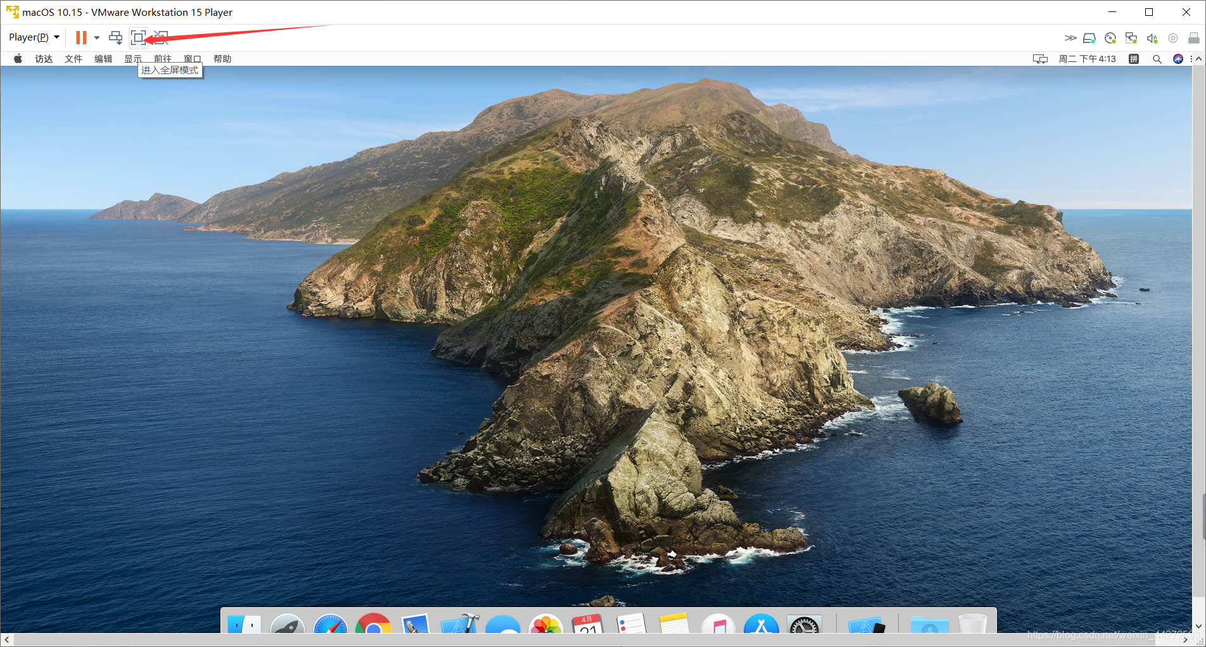The height and width of the screenshot is (647, 1206).
Task: Expand the hidden devices chevron in toolbar
Action: [x=1070, y=38]
